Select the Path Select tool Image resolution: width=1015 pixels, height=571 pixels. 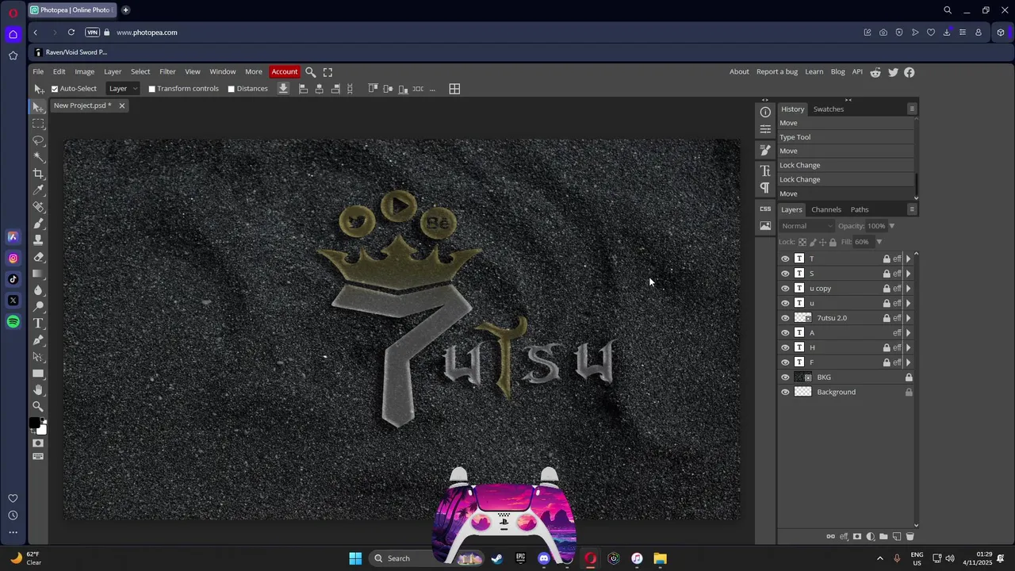[38, 357]
